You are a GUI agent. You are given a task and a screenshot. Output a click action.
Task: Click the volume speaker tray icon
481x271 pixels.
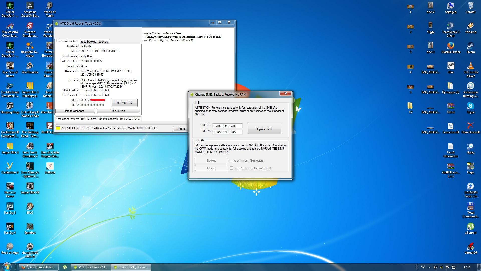click(435, 267)
